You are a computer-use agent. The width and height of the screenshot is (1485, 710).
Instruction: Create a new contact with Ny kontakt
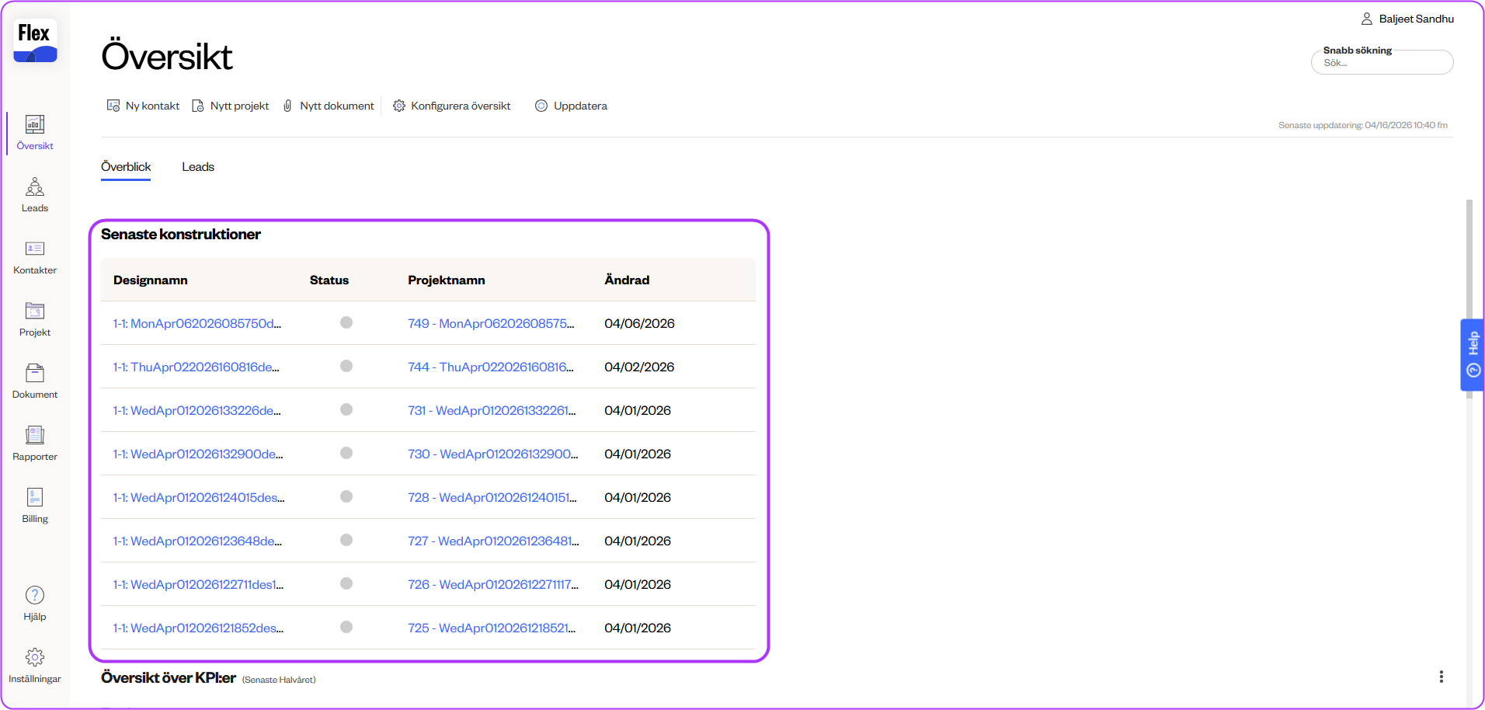[x=144, y=106]
